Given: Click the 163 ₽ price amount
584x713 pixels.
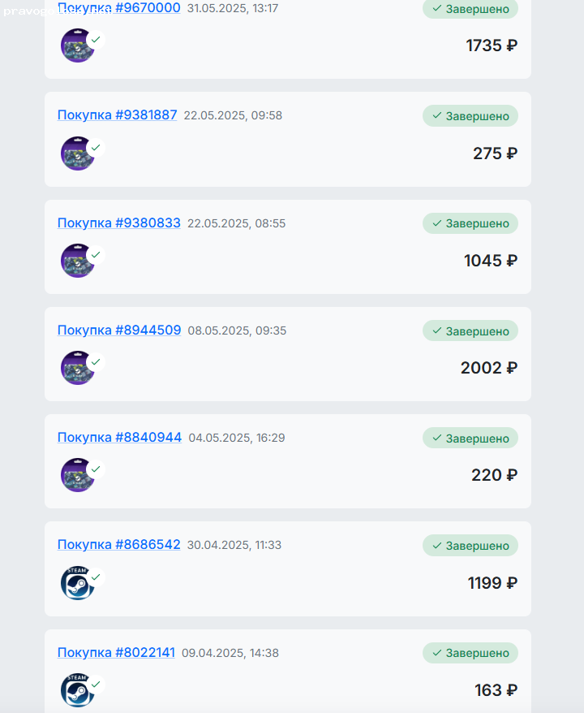Looking at the screenshot, I should pos(496,690).
